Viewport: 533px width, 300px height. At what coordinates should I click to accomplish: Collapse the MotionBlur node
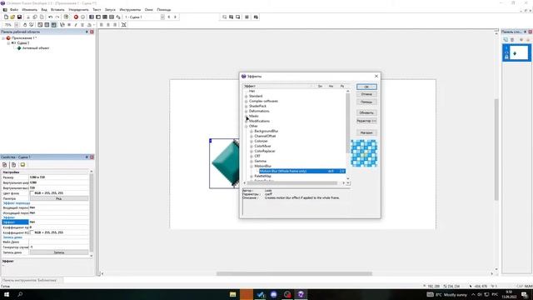click(252, 167)
